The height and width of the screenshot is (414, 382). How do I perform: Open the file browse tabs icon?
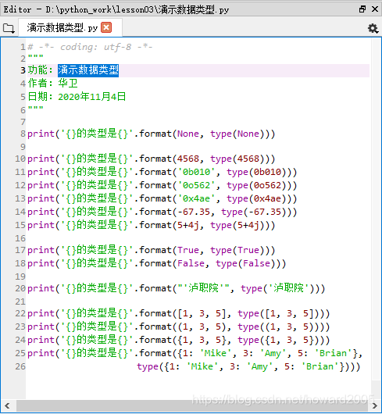click(x=9, y=28)
